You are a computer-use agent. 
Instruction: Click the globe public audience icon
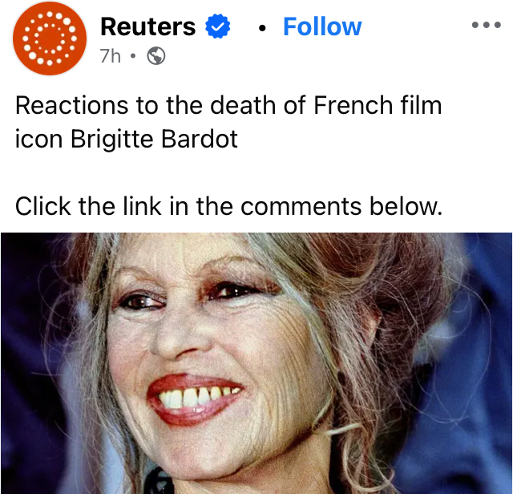(156, 56)
